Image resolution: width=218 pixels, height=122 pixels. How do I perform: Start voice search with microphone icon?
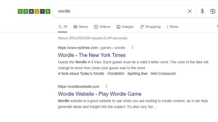pyautogui.click(x=202, y=11)
